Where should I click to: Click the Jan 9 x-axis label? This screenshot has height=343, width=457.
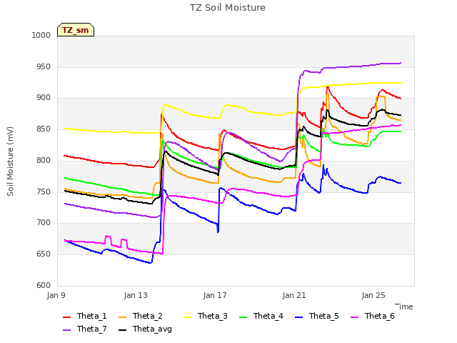click(x=56, y=295)
